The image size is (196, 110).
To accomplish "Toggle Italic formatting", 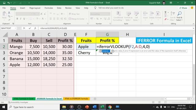I will [x=21, y=19].
